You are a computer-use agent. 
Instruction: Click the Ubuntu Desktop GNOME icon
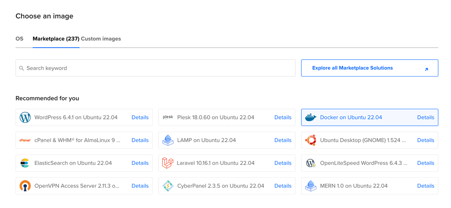[x=310, y=140]
